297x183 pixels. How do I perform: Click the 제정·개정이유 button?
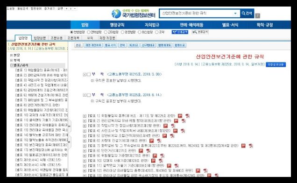tap(93, 45)
